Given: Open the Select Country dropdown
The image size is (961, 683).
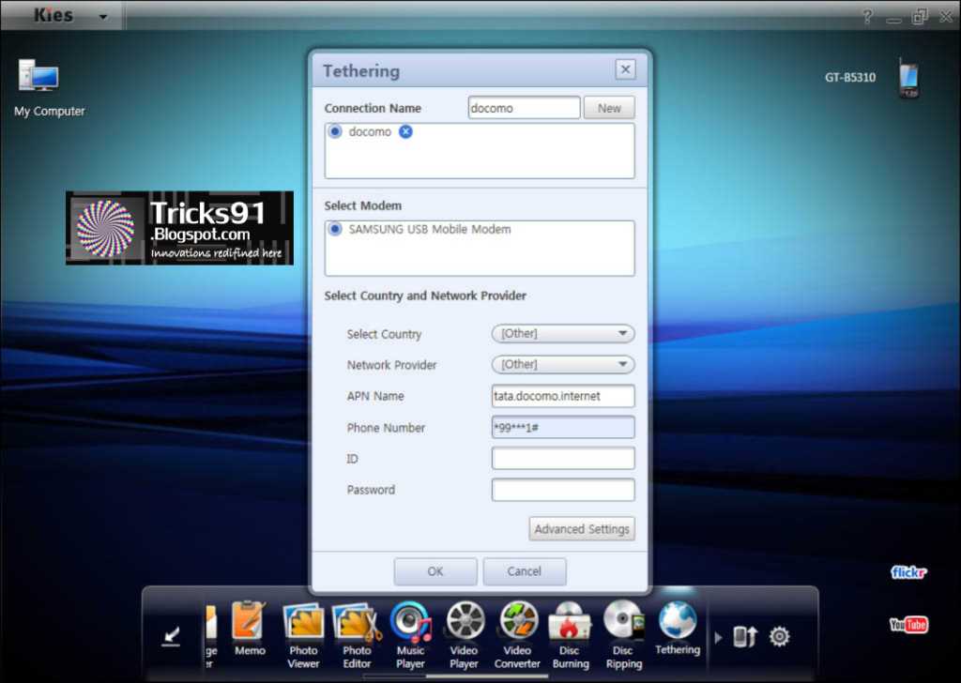Looking at the screenshot, I should click(x=563, y=333).
